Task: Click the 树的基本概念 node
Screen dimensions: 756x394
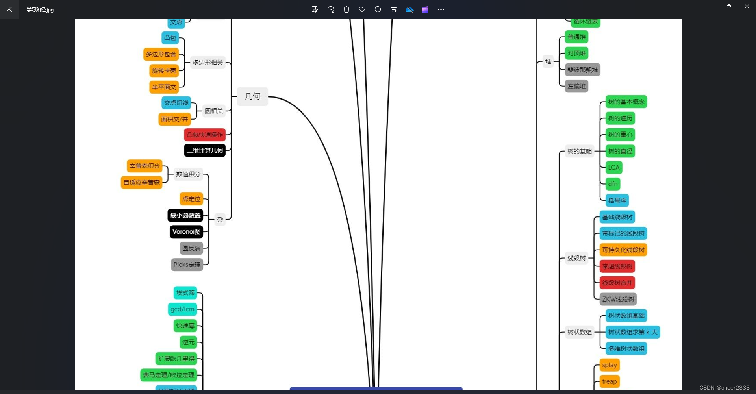Action: (x=626, y=102)
